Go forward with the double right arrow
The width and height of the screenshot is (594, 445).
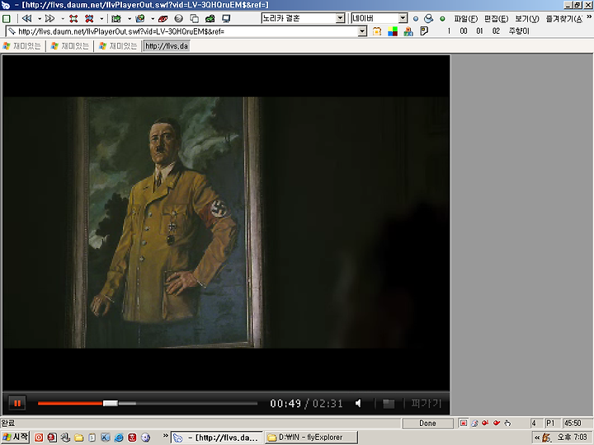click(x=49, y=18)
